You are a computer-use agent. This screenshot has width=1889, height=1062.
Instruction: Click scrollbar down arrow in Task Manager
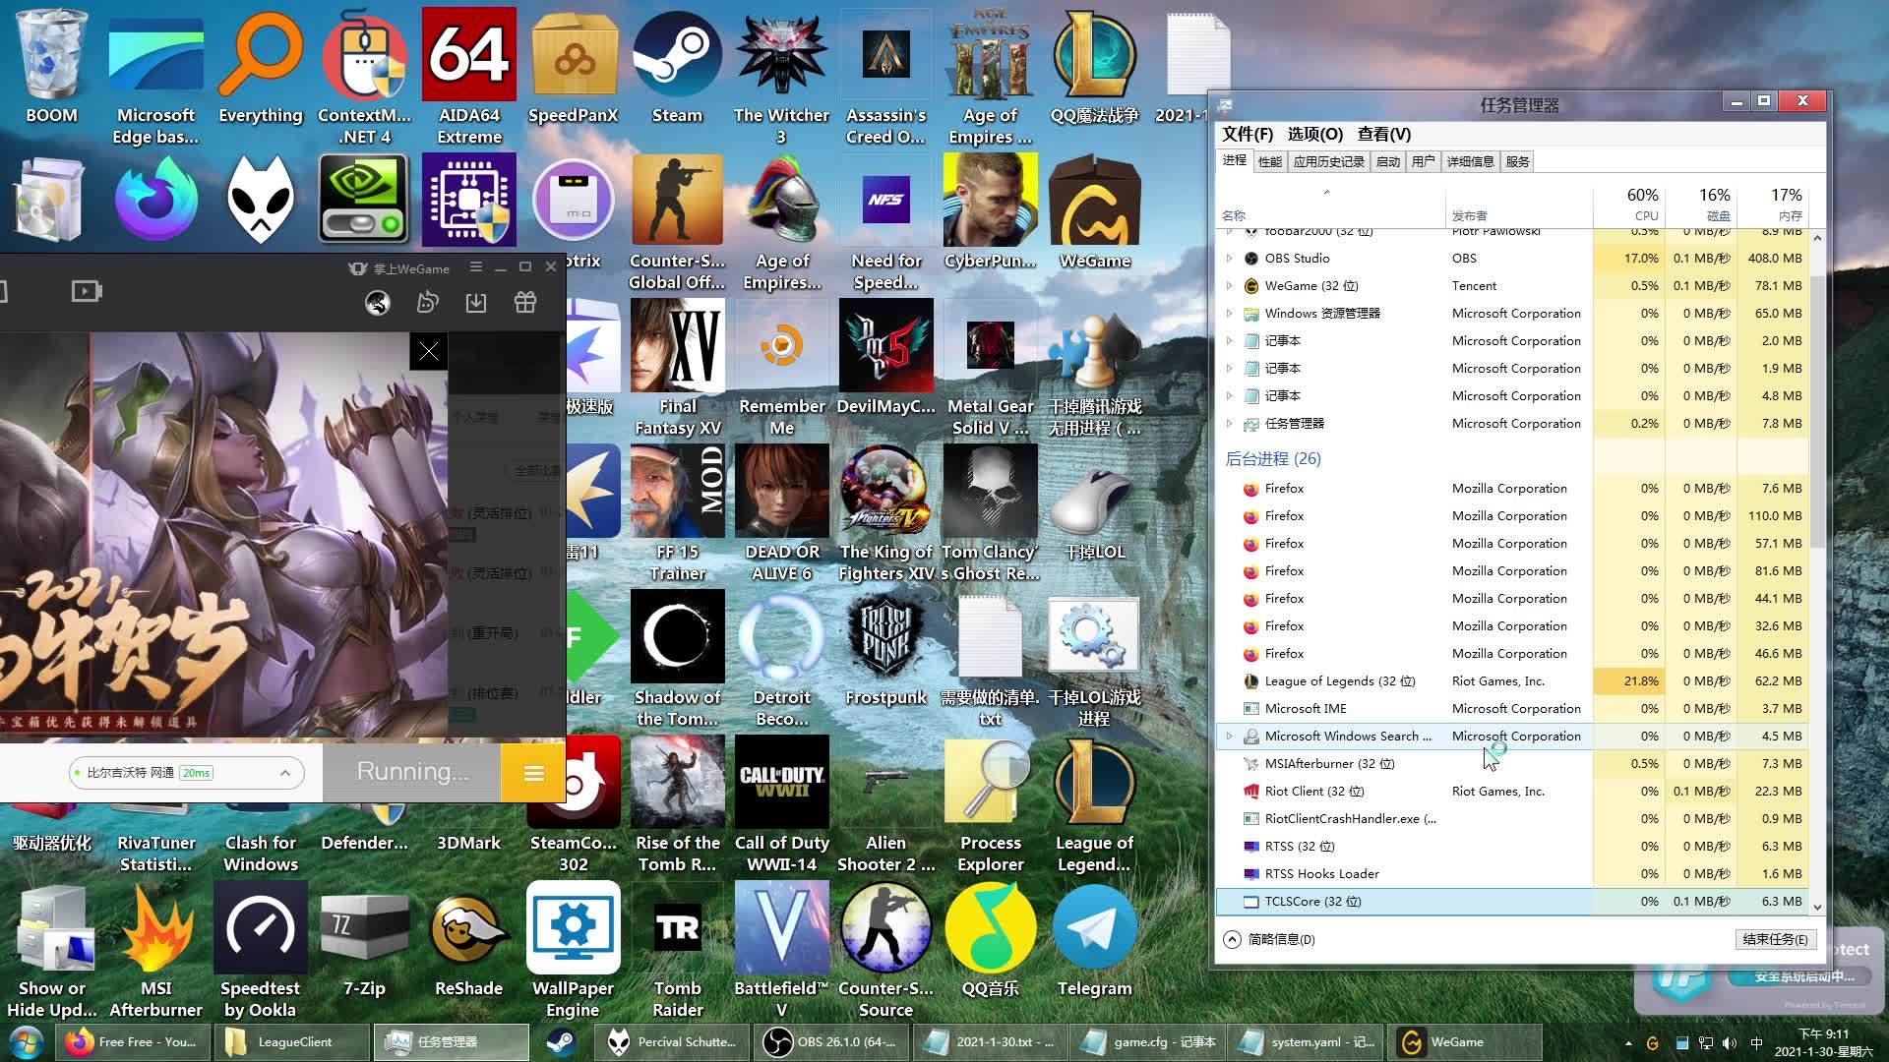(x=1817, y=907)
